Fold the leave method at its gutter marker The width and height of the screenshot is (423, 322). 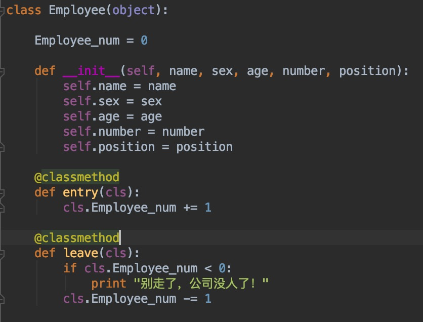click(2, 254)
